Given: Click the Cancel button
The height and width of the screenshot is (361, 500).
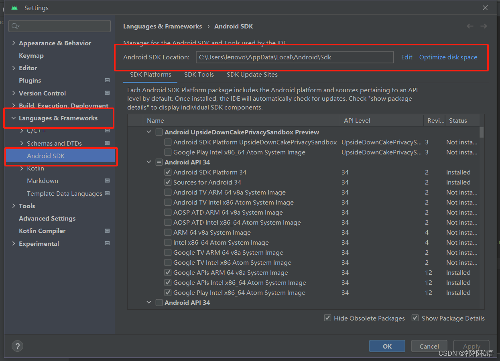Looking at the screenshot, I should (x=429, y=346).
